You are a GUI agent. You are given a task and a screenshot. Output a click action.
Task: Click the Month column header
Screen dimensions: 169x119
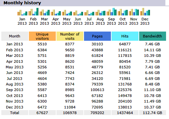tap(15, 36)
